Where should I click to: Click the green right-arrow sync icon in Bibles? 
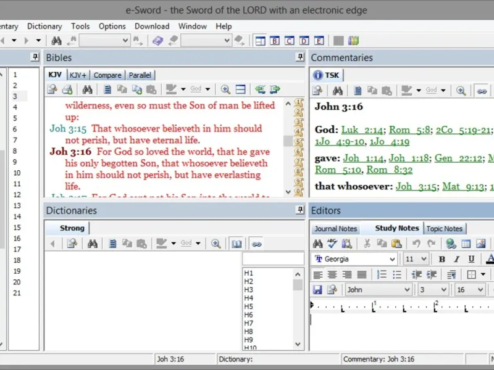click(275, 89)
